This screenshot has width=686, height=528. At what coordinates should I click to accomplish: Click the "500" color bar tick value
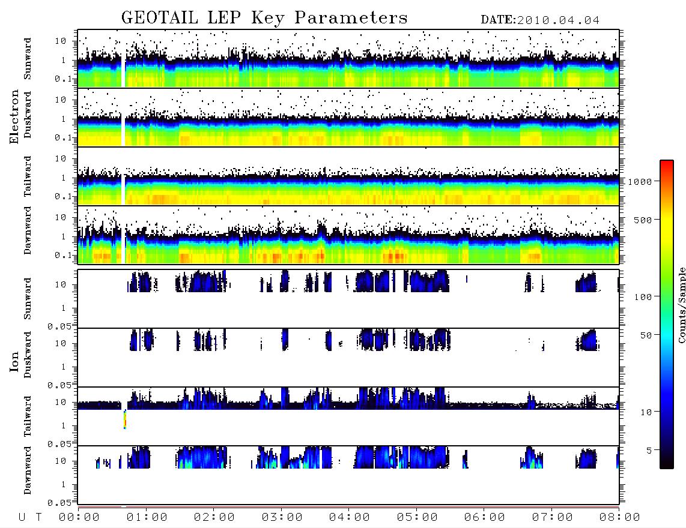coord(643,220)
